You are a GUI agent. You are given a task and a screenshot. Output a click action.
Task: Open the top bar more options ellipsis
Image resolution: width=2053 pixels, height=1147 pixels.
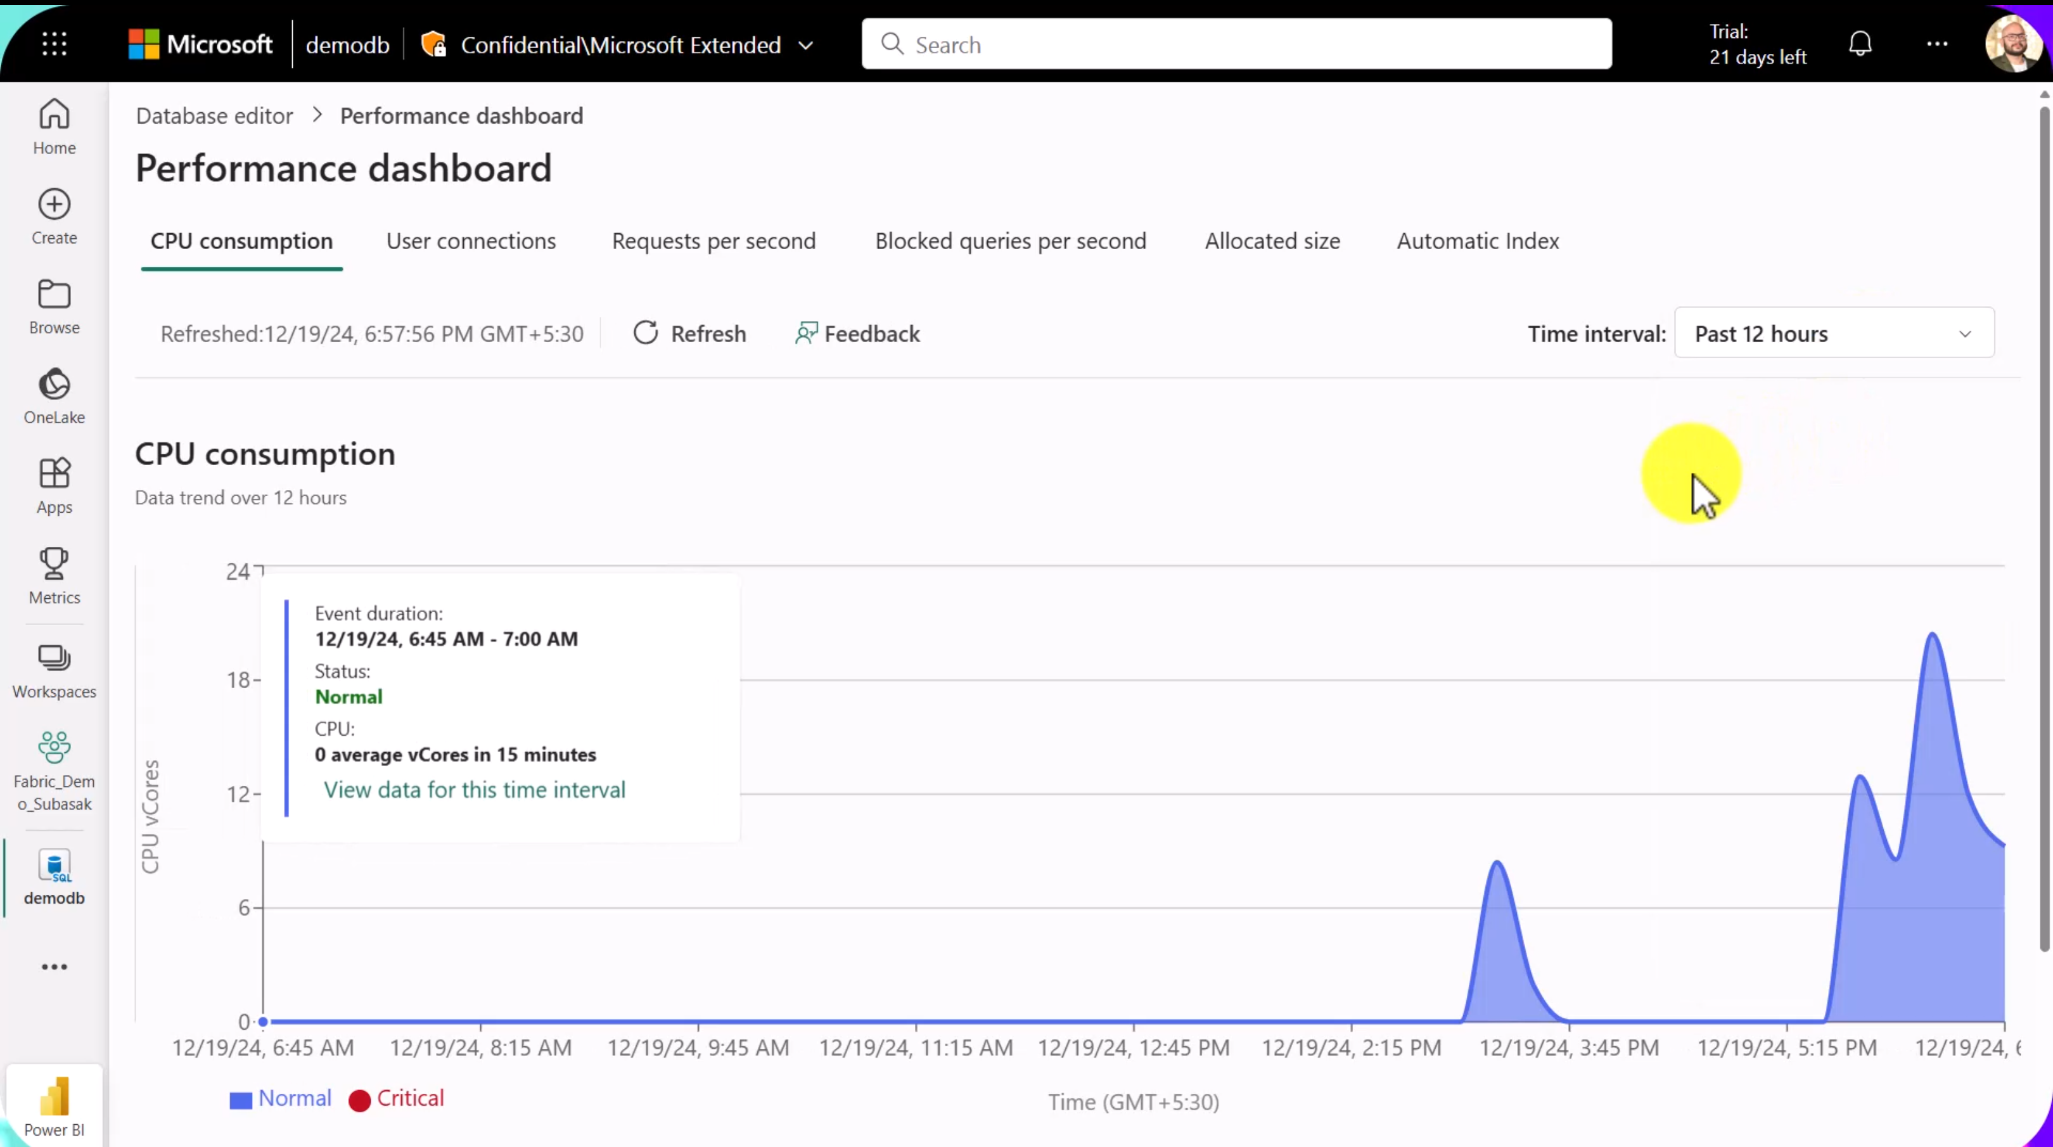[1938, 44]
